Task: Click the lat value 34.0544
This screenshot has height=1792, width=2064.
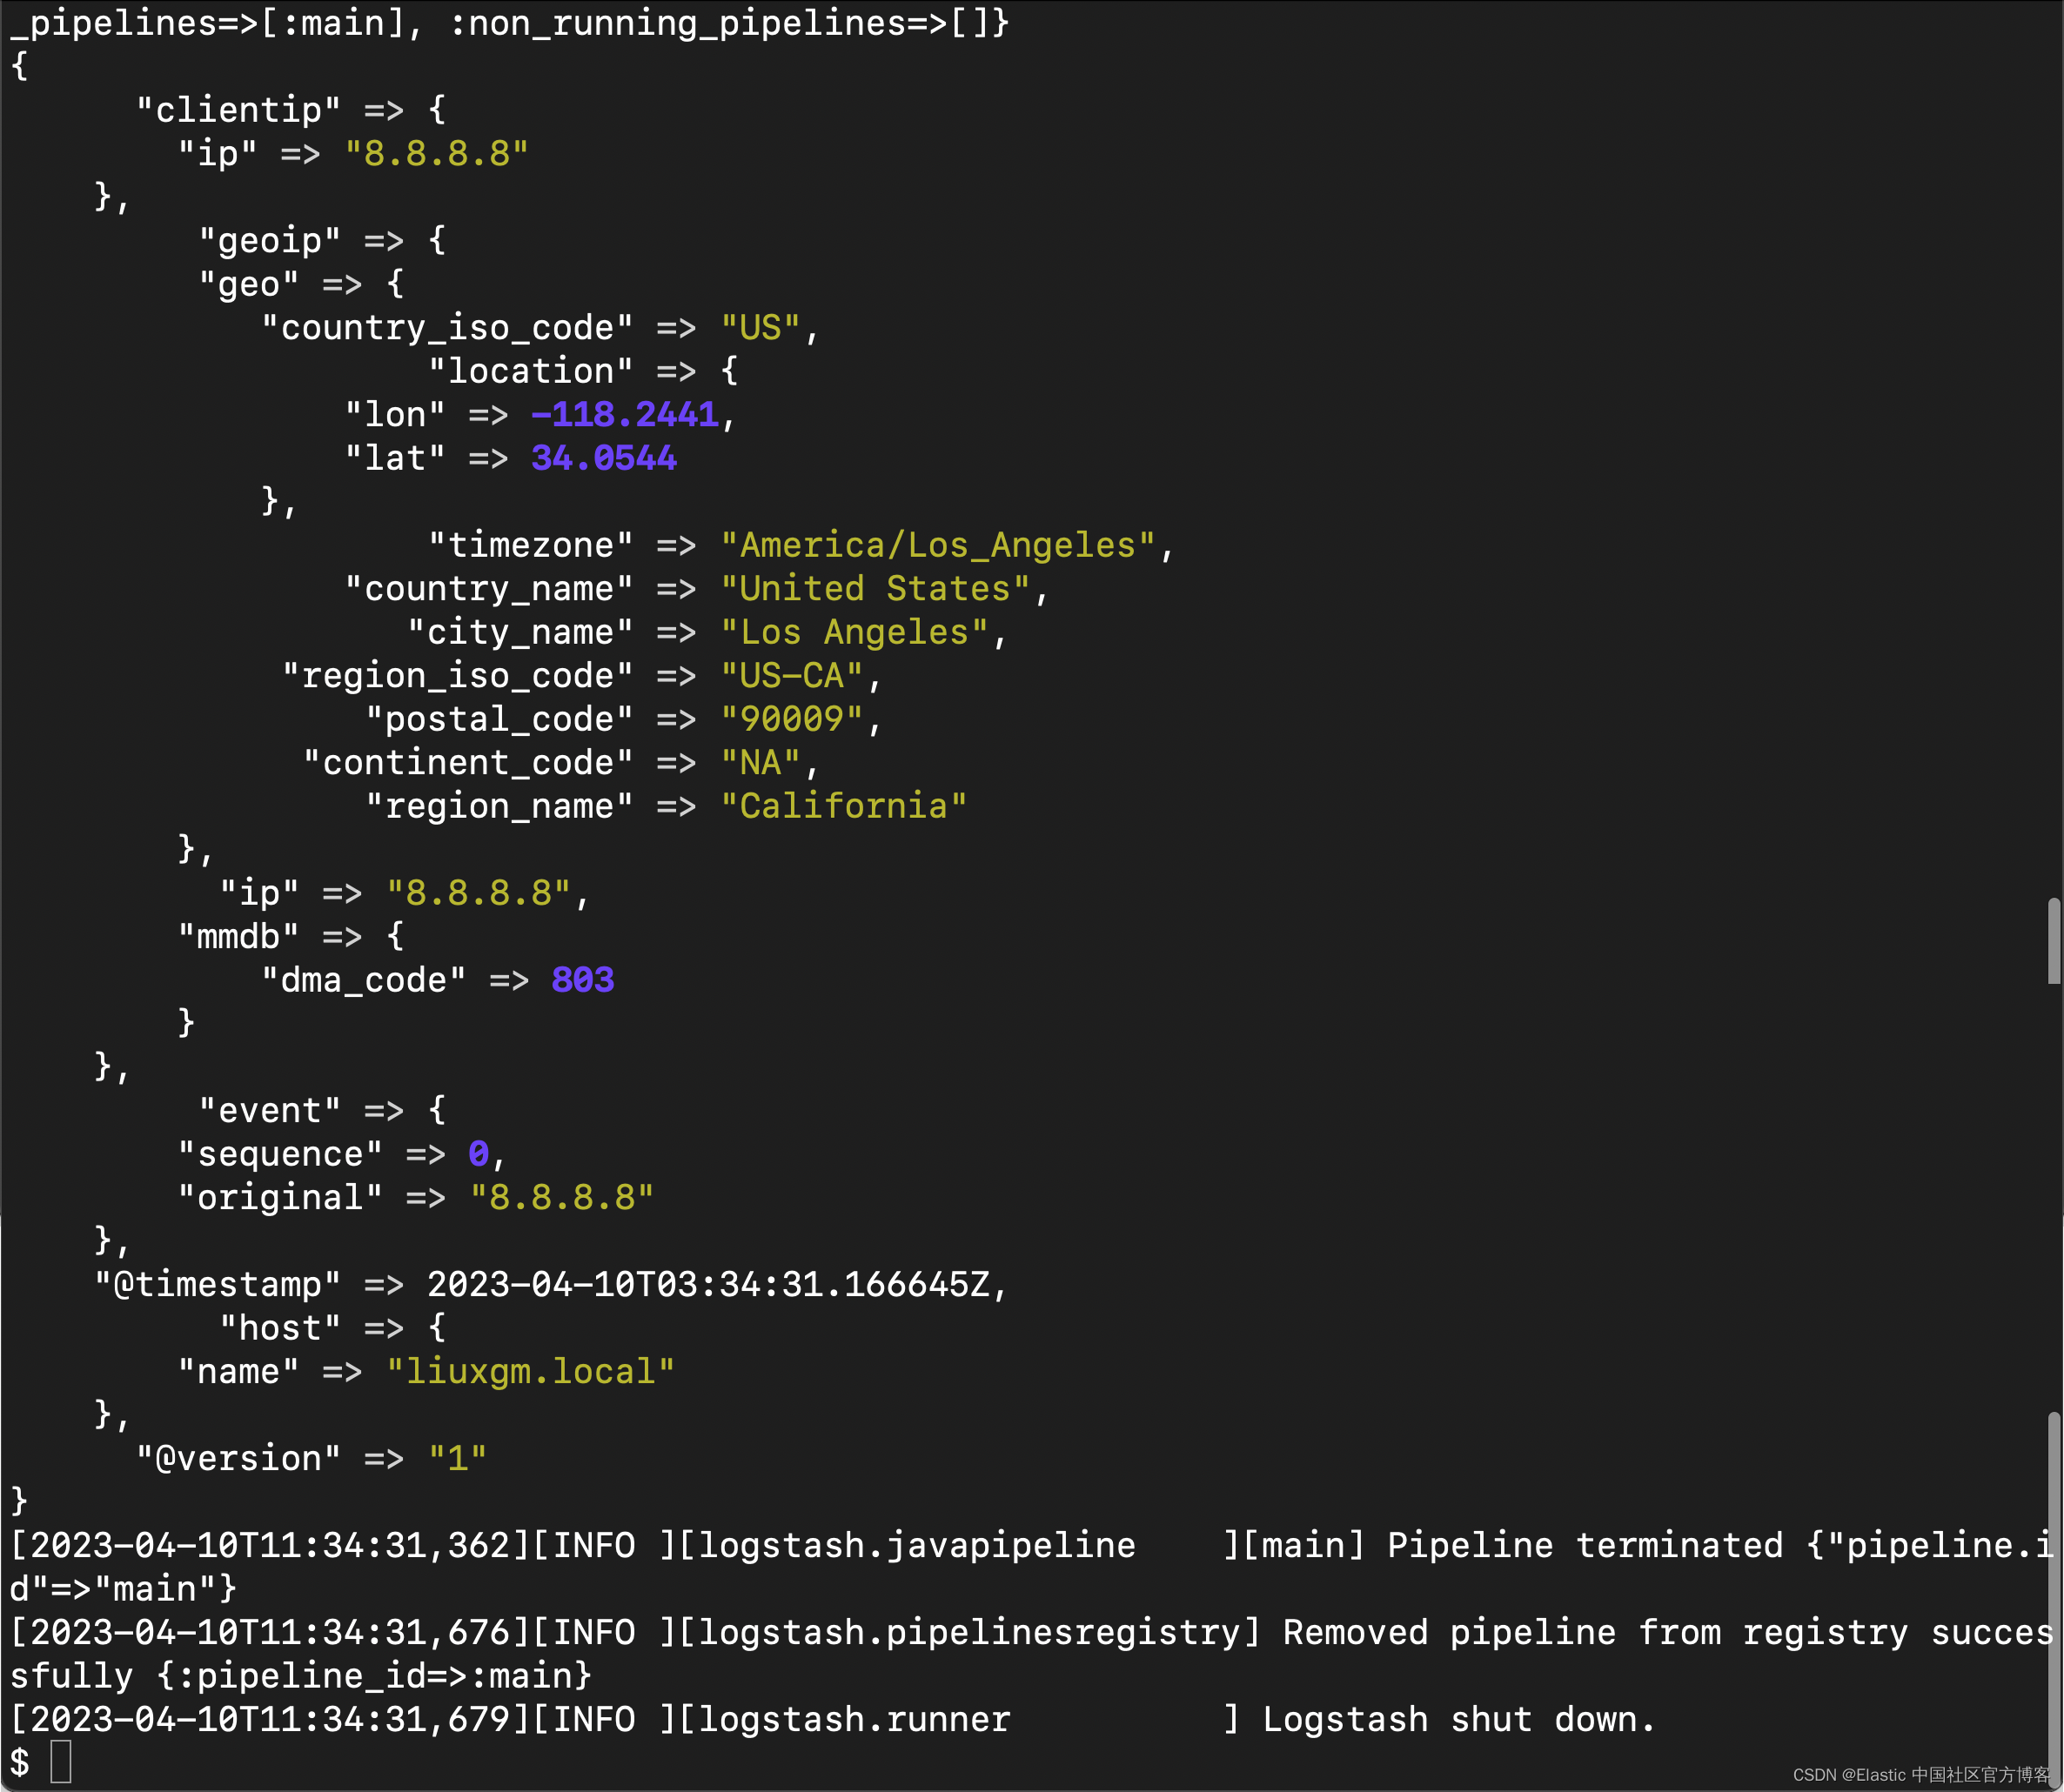Action: point(602,457)
